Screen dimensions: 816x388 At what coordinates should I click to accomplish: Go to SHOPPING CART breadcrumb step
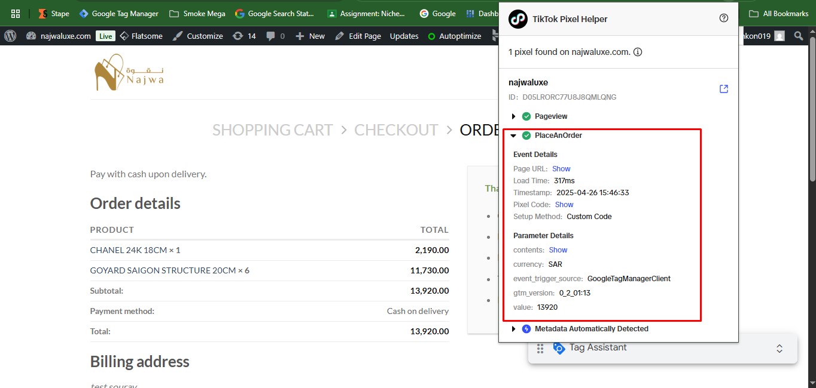[x=272, y=130]
